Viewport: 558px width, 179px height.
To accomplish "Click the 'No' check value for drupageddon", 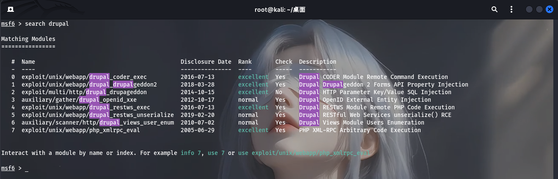I will click(x=279, y=92).
